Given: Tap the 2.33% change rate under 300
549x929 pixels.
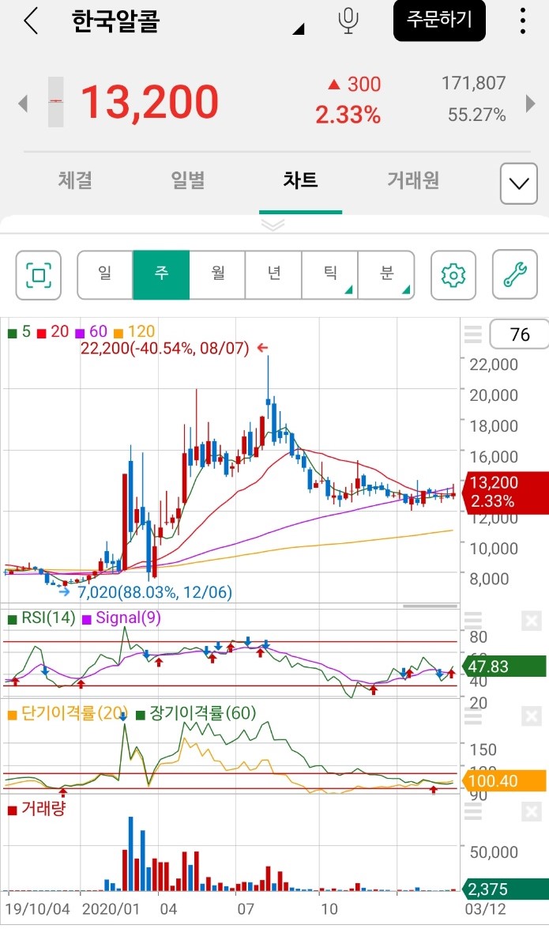Looking at the screenshot, I should pos(348,115).
